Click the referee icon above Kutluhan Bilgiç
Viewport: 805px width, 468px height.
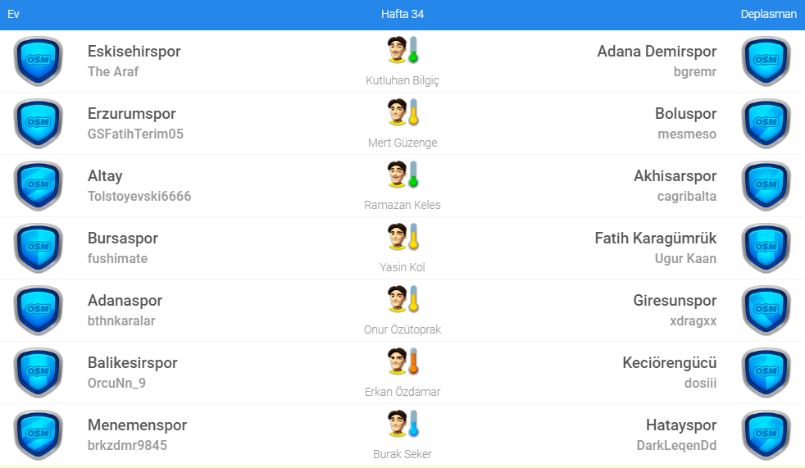pos(402,50)
